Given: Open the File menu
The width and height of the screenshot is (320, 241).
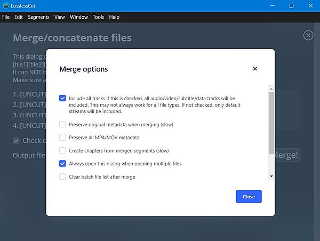Looking at the screenshot, I should (6, 17).
